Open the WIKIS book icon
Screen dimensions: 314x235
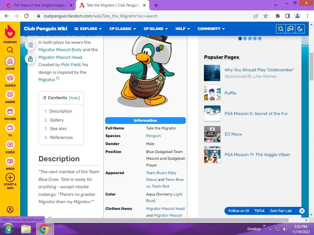[10, 161]
